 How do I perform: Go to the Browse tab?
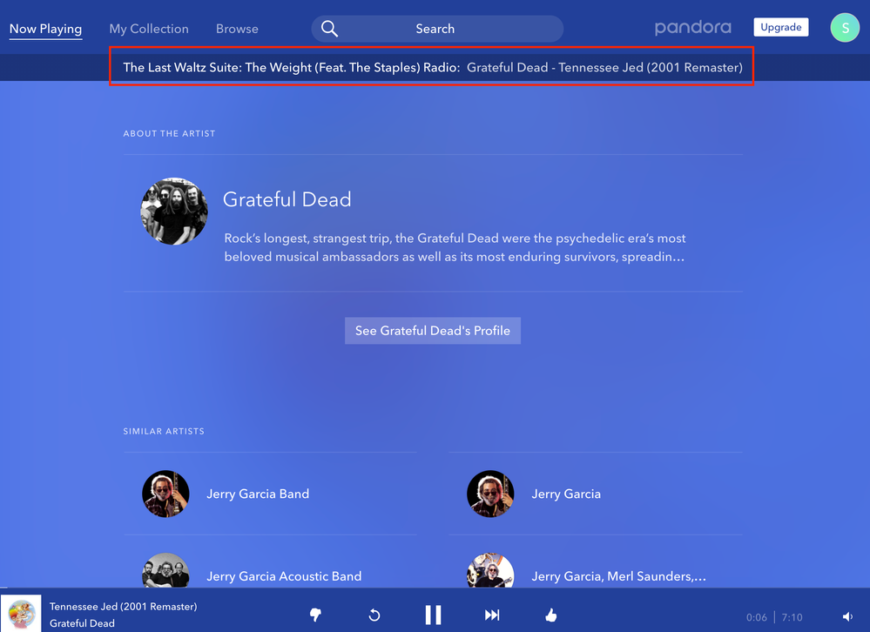pos(237,29)
